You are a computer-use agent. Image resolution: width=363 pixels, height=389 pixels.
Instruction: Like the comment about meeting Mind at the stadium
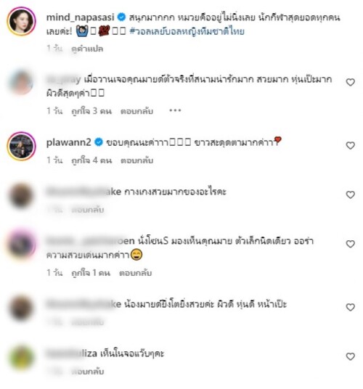350,82
